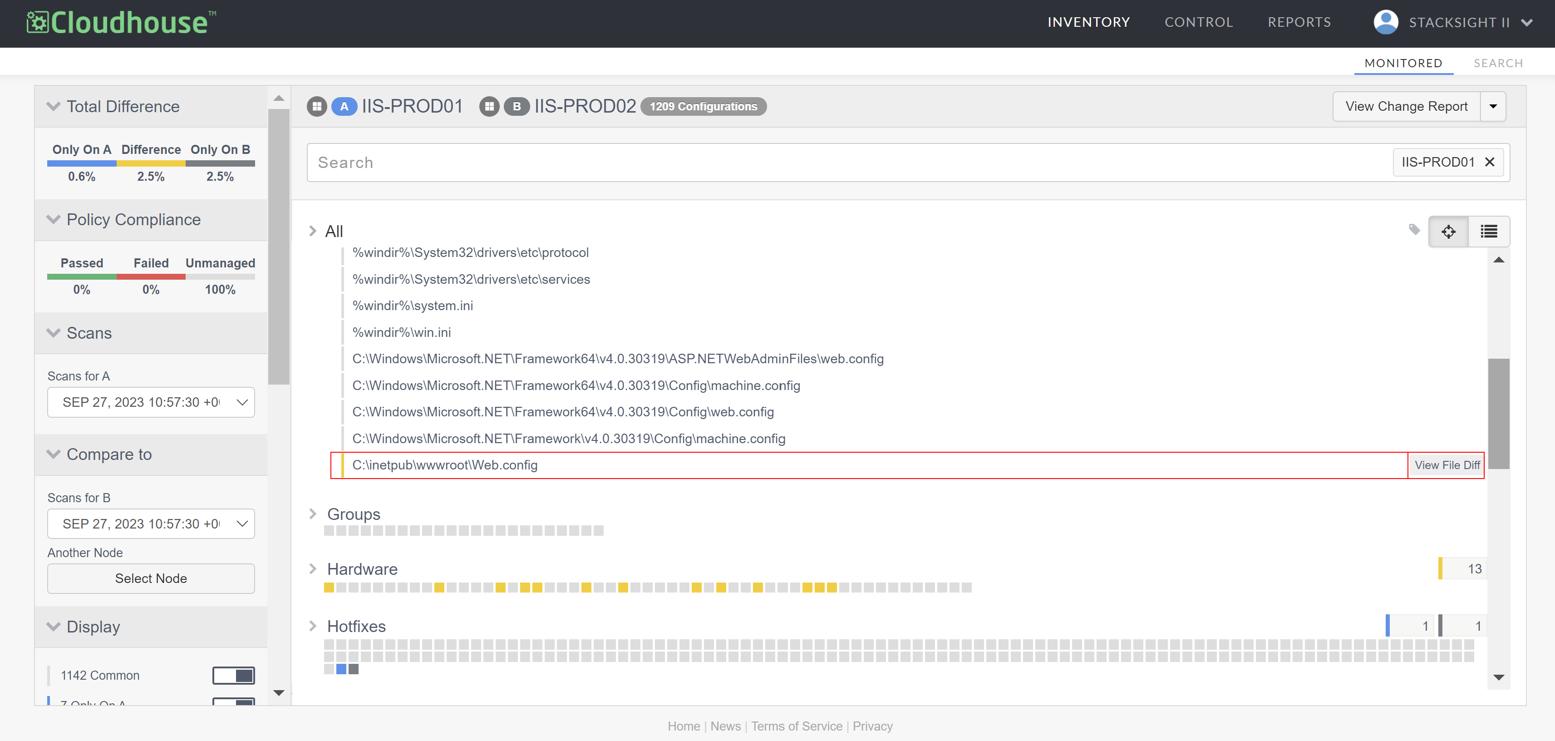The width and height of the screenshot is (1555, 741).
Task: Switch to the crosshair visual view
Action: click(x=1448, y=231)
